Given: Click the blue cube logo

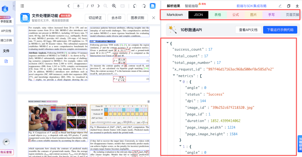Looking at the screenshot, I should pyautogui.click(x=5, y=9).
